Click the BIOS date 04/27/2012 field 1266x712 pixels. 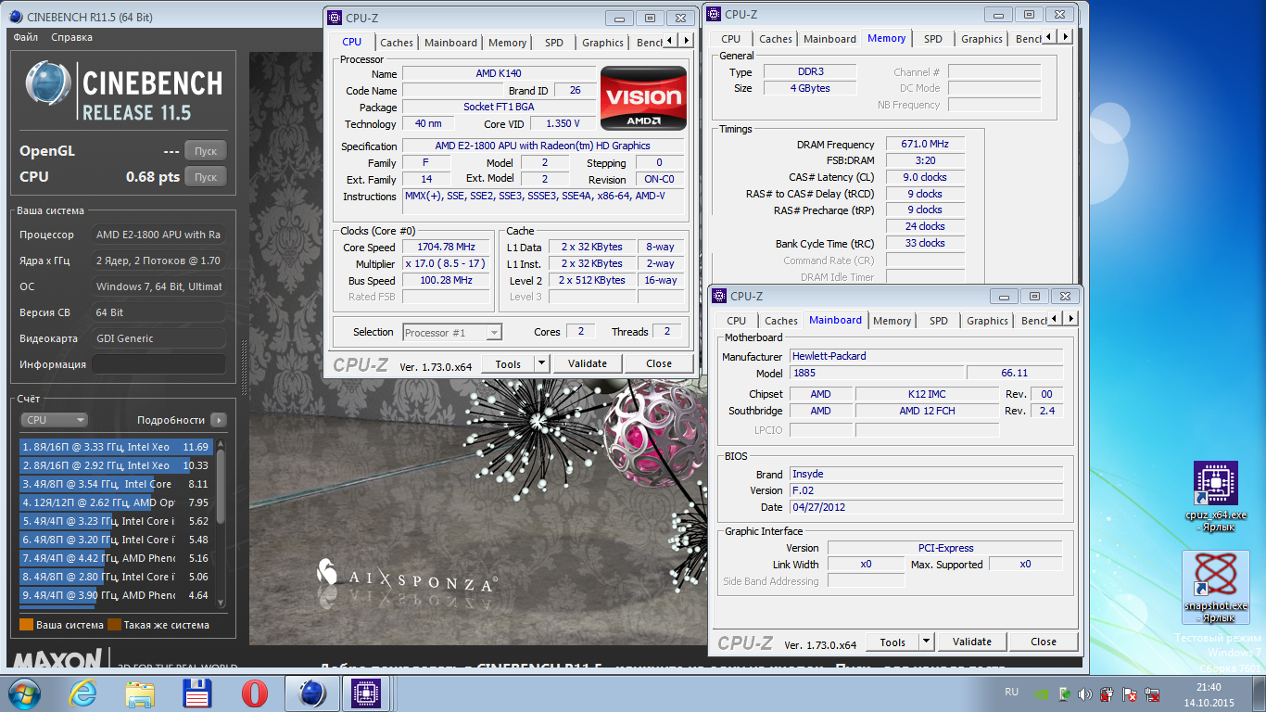pyautogui.click(x=926, y=508)
